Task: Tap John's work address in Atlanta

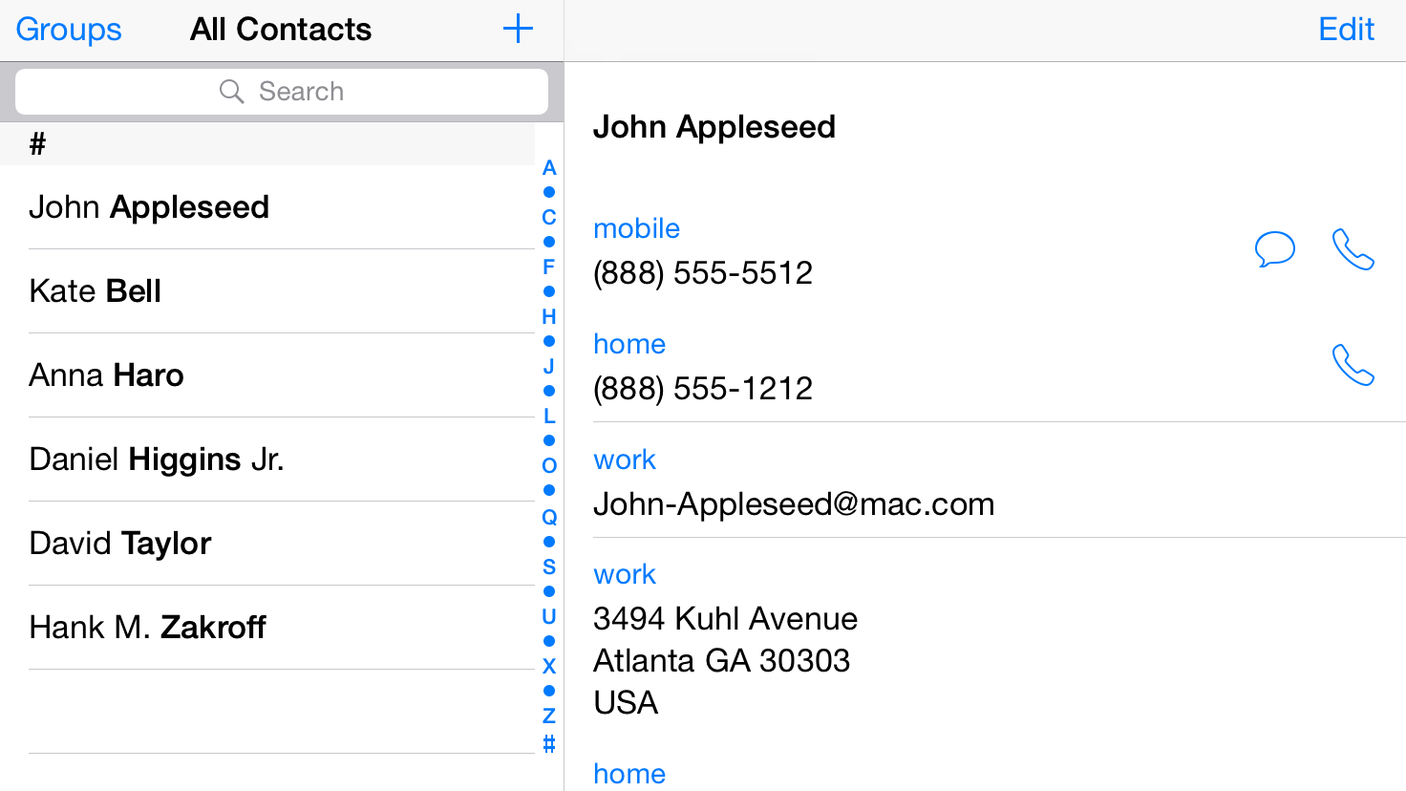Action: coord(722,660)
